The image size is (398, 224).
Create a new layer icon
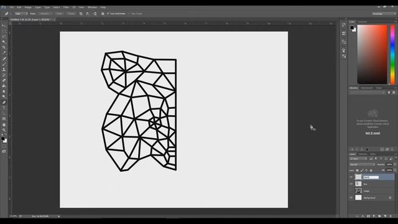(385, 216)
